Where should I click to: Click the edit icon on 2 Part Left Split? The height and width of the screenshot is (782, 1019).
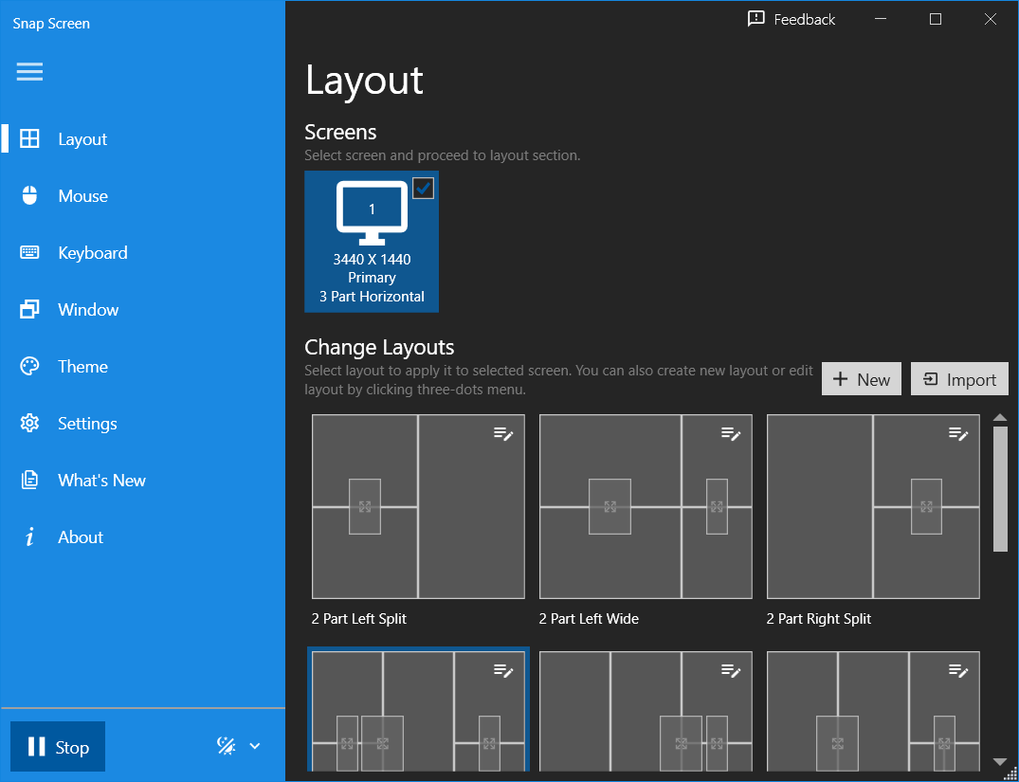pyautogui.click(x=503, y=434)
